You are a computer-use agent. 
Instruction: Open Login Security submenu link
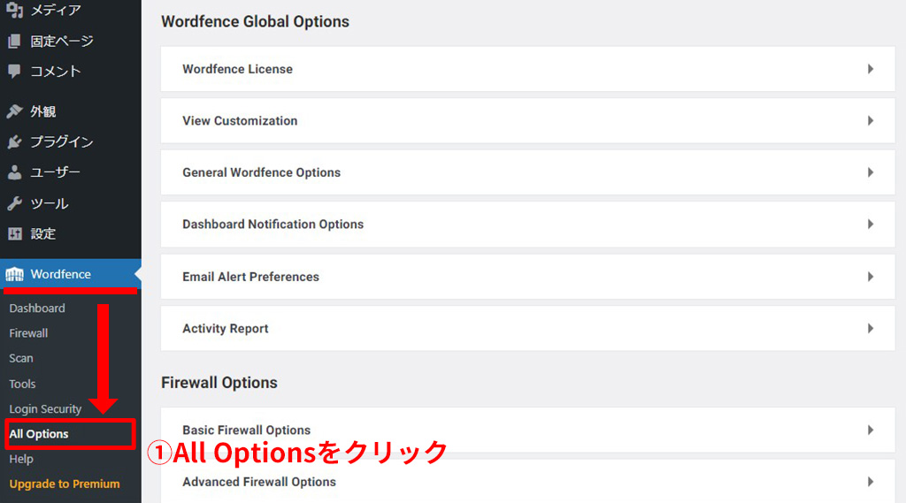coord(45,409)
